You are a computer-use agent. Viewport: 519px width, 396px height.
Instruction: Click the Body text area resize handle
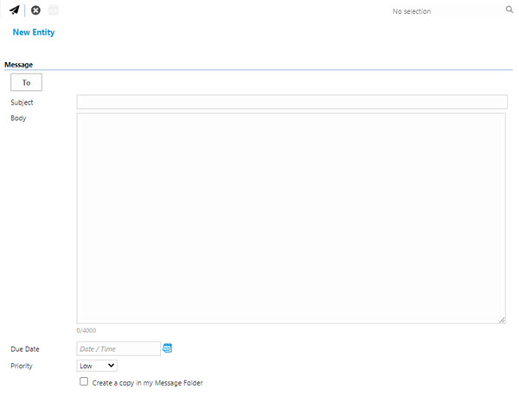(502, 320)
